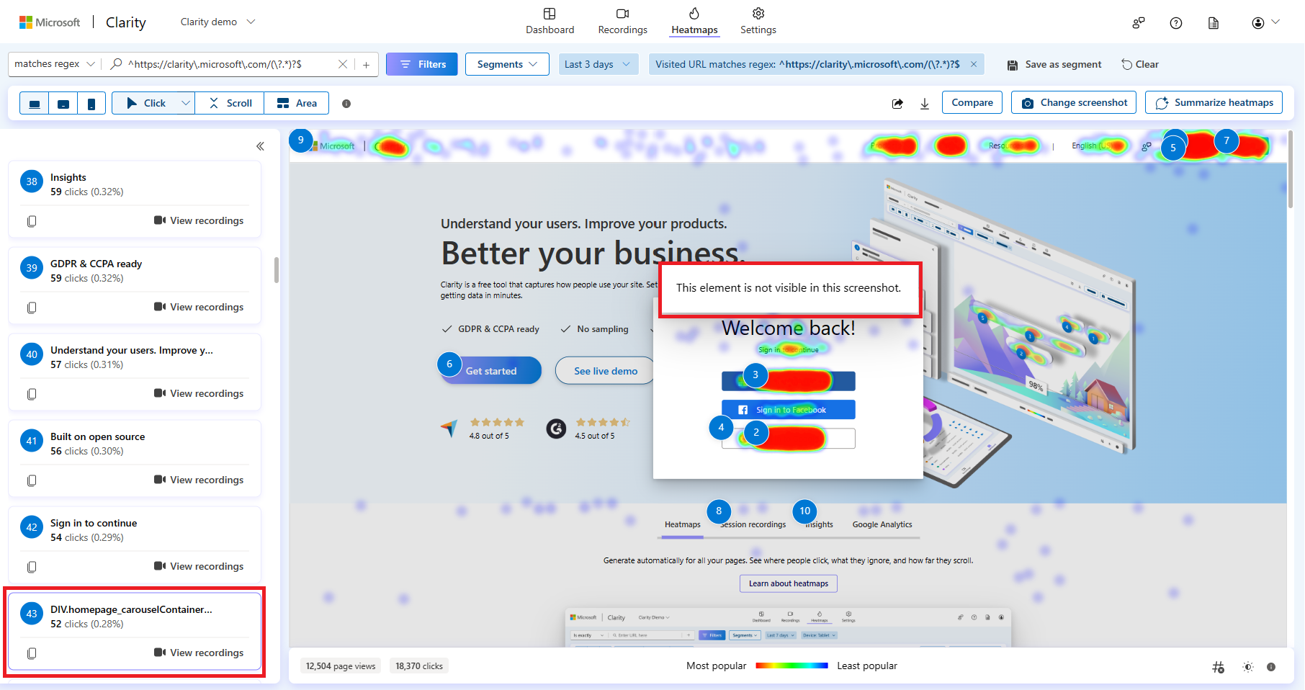1305x690 pixels.
Task: Save current filters as segment
Action: tap(1054, 64)
